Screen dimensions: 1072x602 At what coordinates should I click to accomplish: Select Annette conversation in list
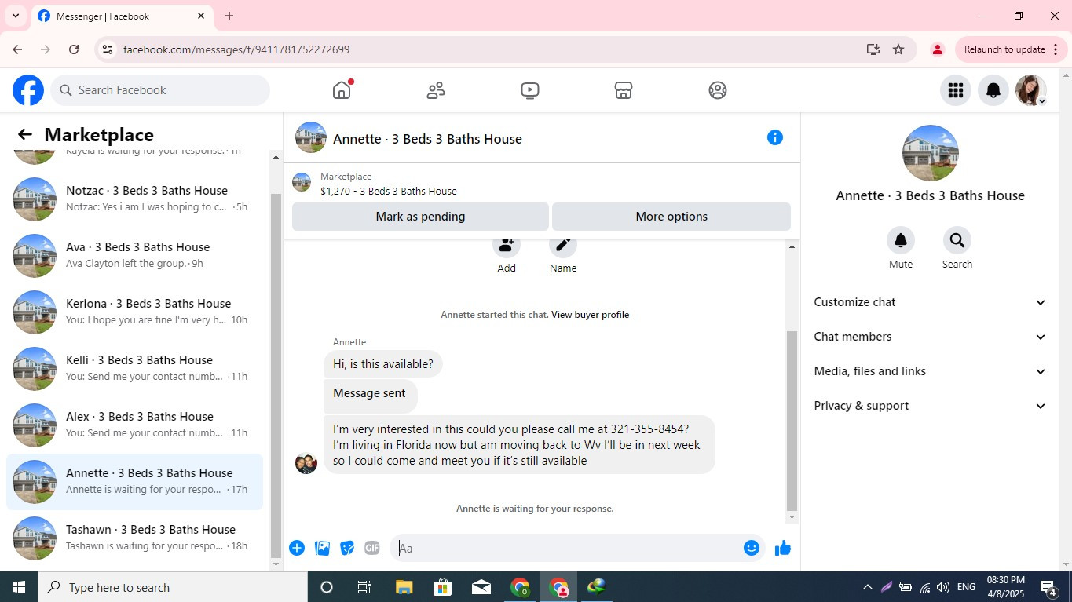pos(135,482)
